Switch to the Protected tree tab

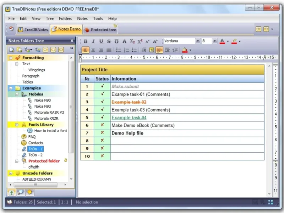pos(101,29)
